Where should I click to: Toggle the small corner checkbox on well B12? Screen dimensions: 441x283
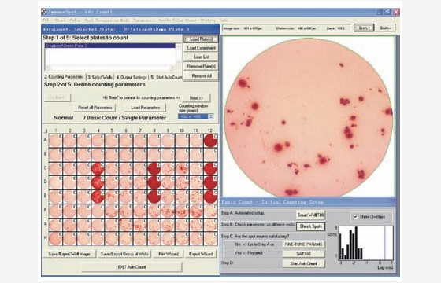click(x=216, y=150)
